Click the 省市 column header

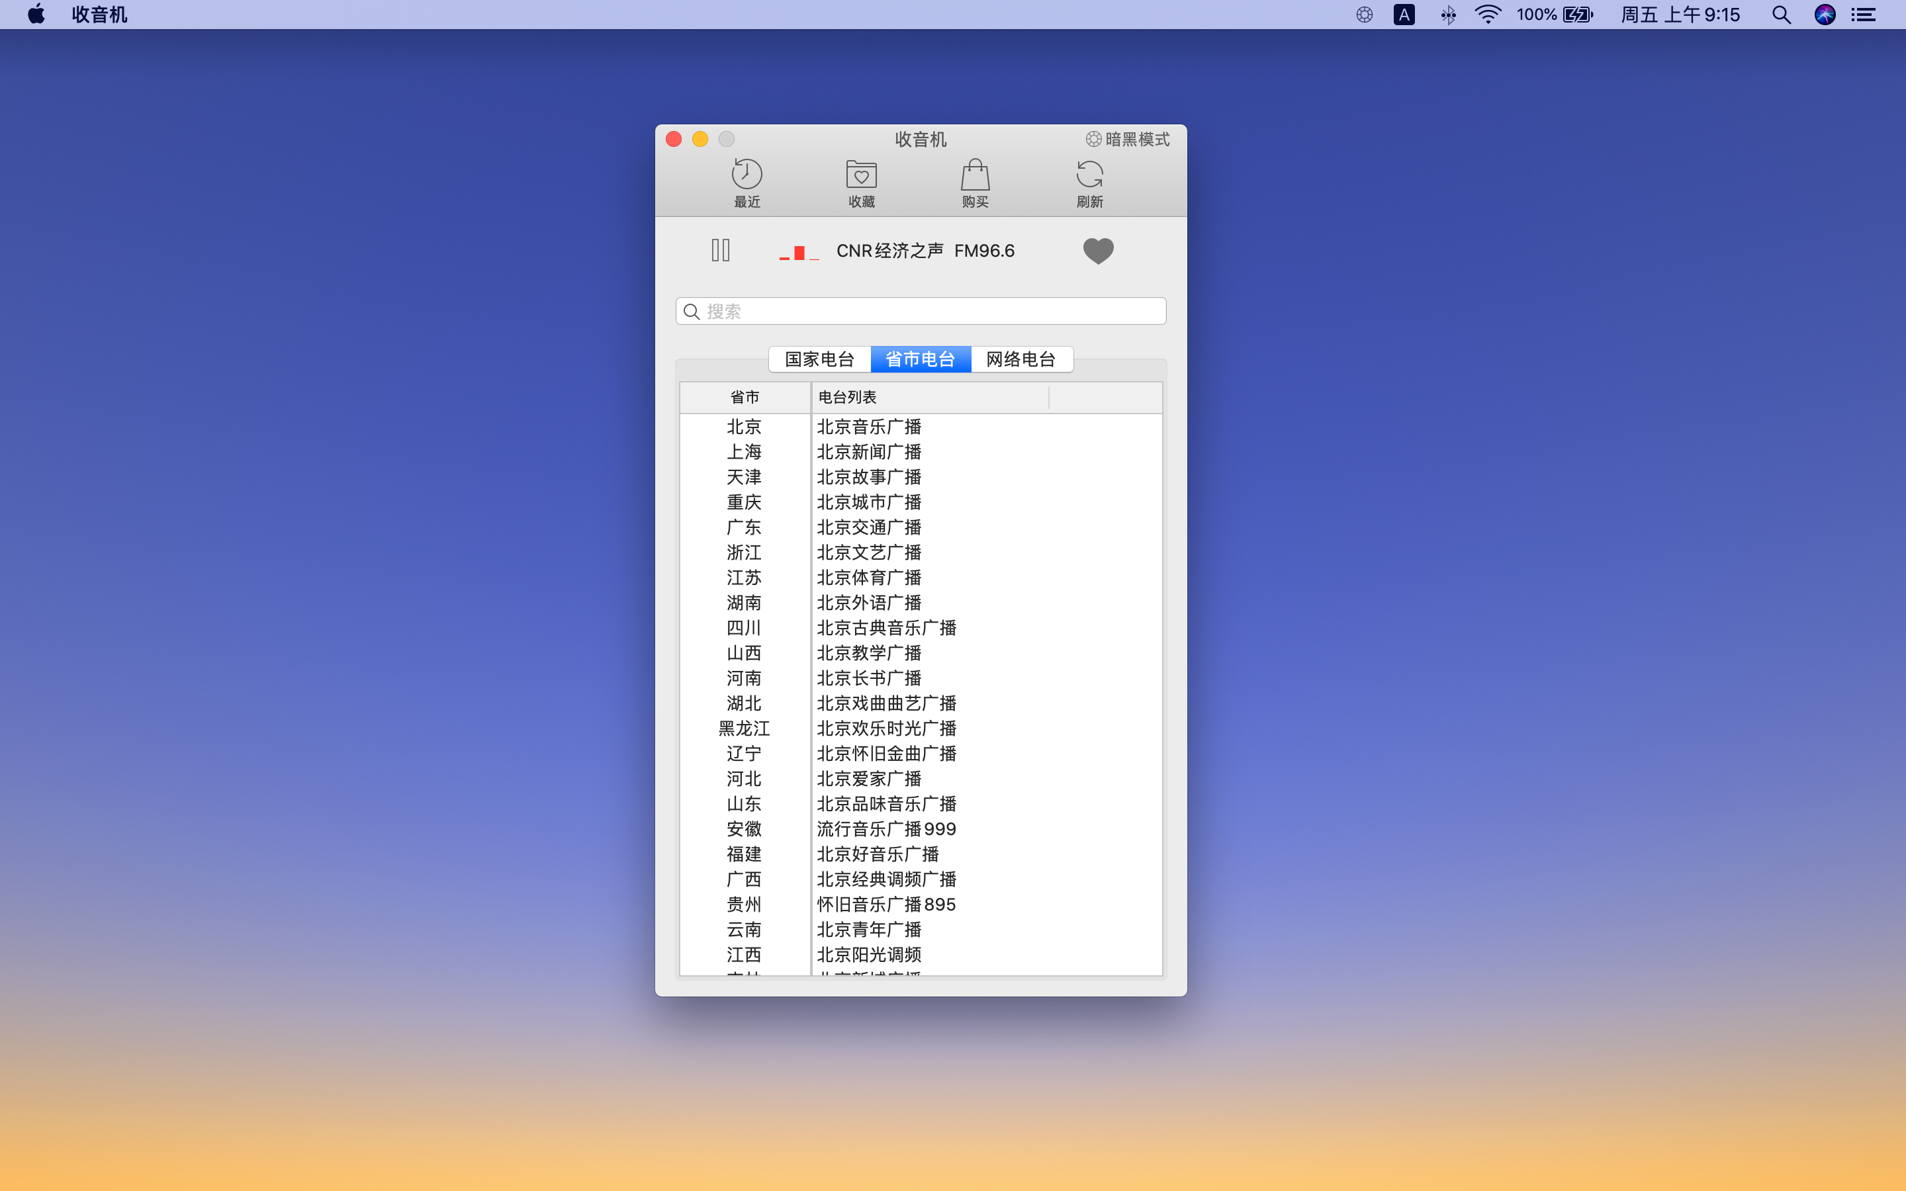tap(745, 397)
